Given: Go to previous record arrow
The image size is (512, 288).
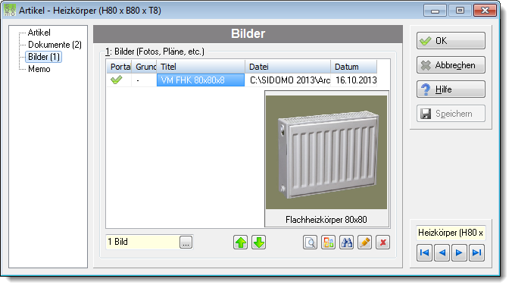Looking at the screenshot, I should (x=442, y=252).
